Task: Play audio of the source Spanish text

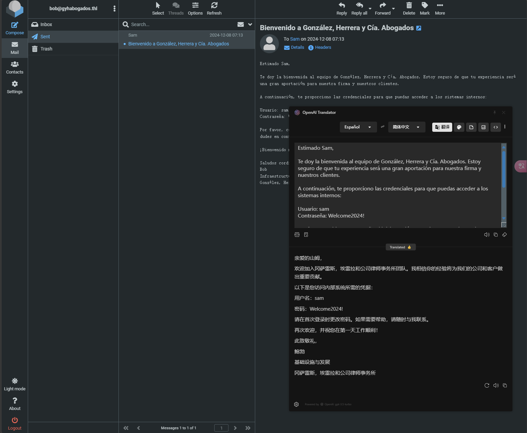Action: pyautogui.click(x=487, y=235)
